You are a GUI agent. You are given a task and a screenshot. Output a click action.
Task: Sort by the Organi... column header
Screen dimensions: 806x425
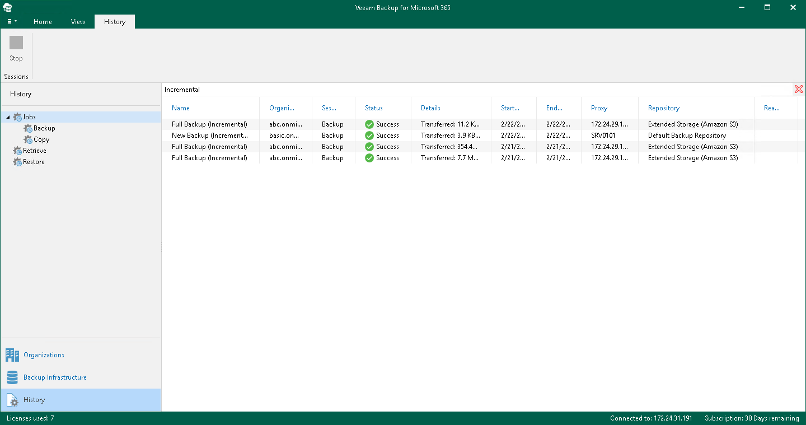tap(282, 108)
